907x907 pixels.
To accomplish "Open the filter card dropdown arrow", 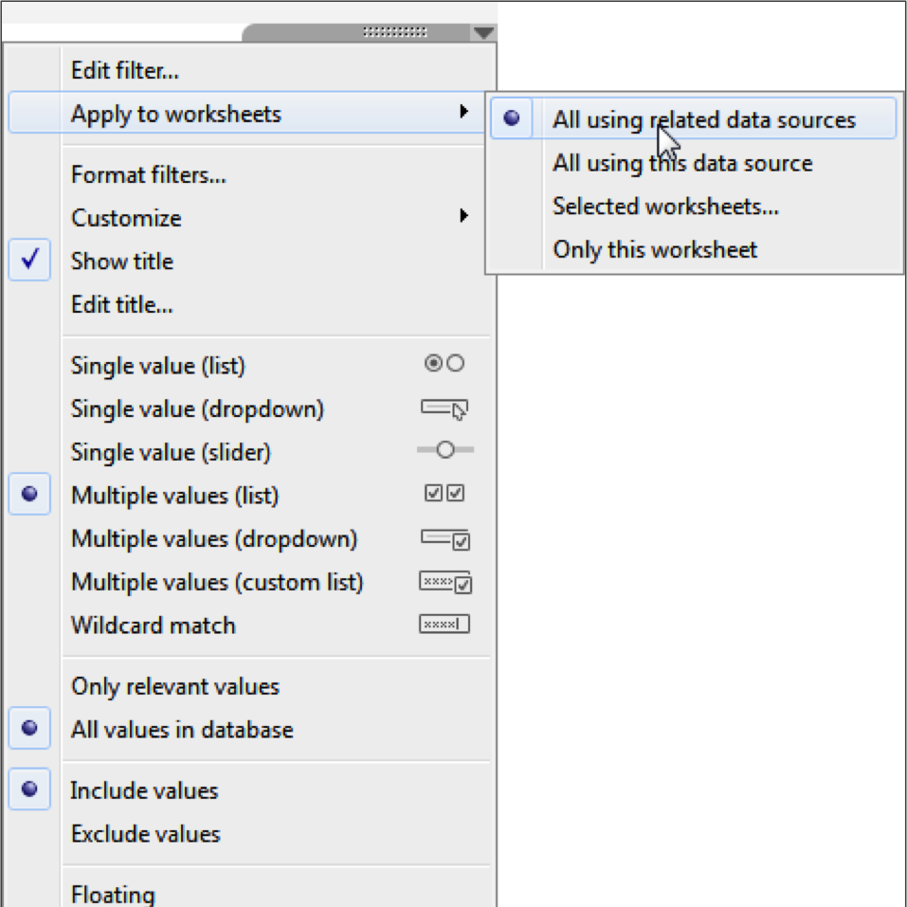I will 482,33.
